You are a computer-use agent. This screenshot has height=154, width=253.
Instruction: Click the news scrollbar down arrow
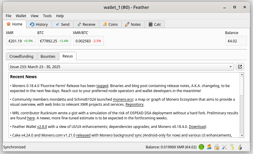coord(242,135)
